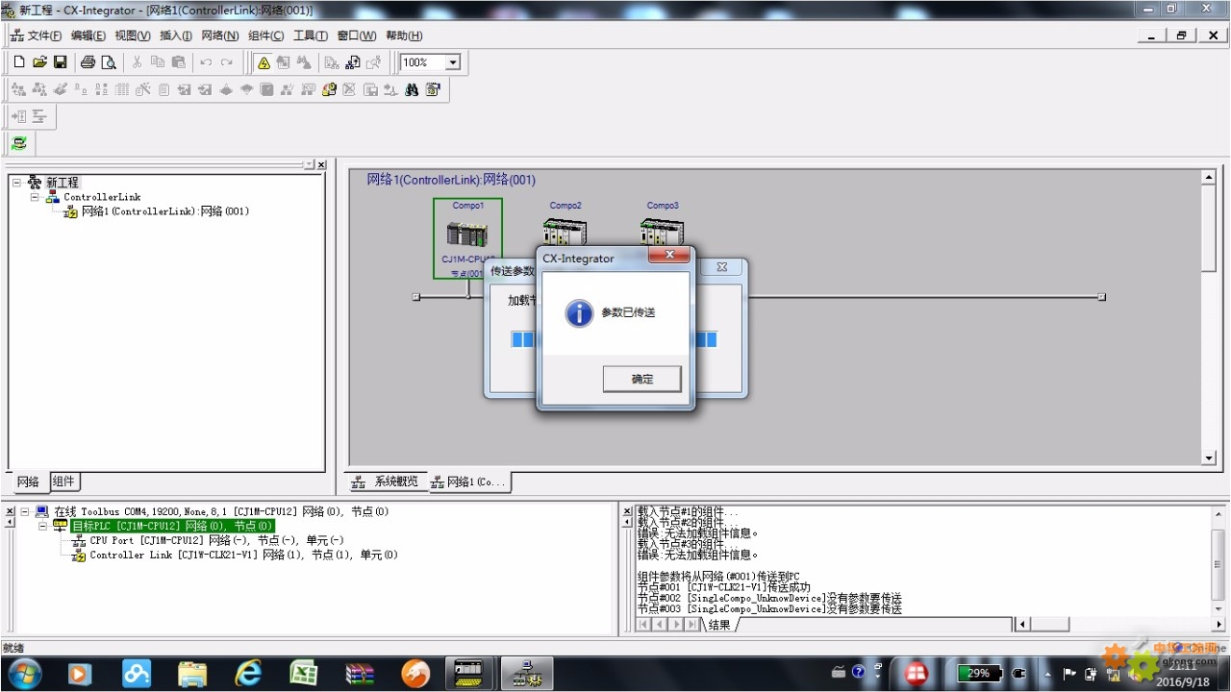This screenshot has height=692, width=1231.
Task: Open the 窗口(W) menu
Action: coord(357,36)
